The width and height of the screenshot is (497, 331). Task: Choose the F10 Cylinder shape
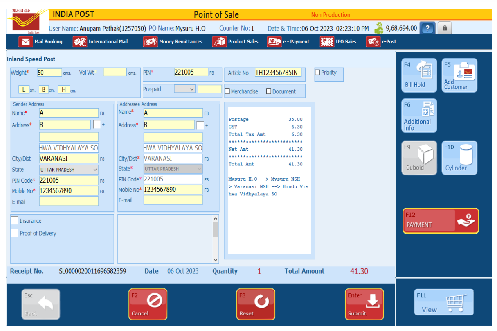click(x=459, y=158)
